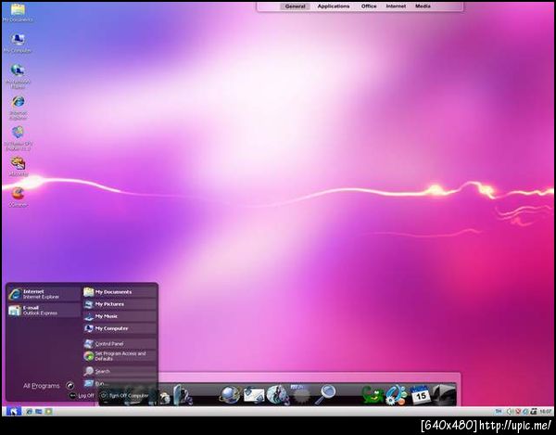556x435 pixels.
Task: Open the weather widget icon in dock
Action: point(300,394)
